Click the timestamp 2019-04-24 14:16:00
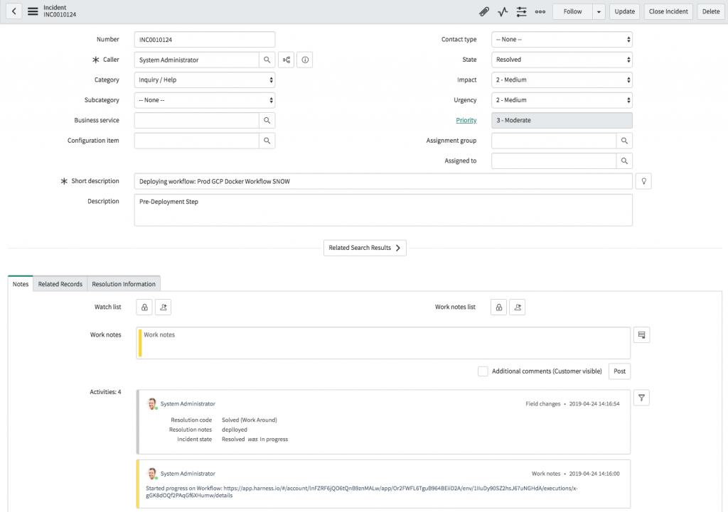The height and width of the screenshot is (512, 728). (594, 474)
